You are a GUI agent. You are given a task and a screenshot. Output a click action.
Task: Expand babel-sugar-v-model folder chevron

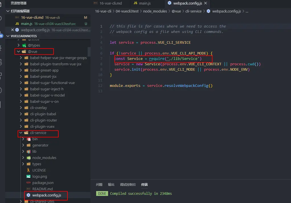pos(20,95)
